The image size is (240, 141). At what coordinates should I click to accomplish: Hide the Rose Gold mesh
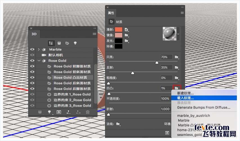(x=32, y=61)
